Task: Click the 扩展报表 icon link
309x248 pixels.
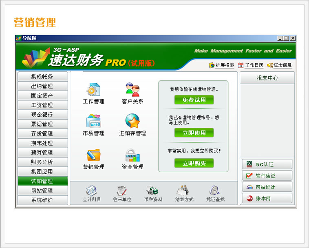Action: [212, 65]
